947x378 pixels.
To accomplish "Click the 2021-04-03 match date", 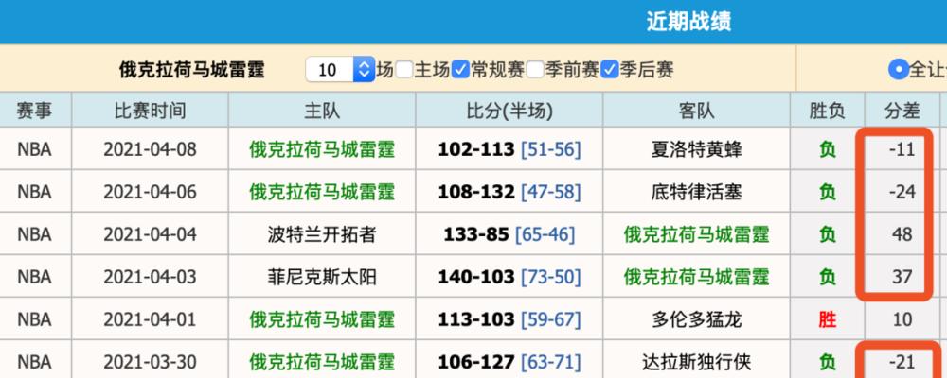I will [x=151, y=277].
